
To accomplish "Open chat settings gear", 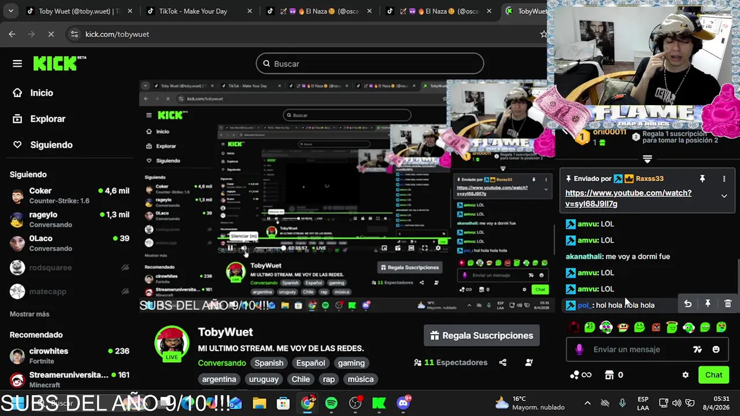I will coord(685,374).
